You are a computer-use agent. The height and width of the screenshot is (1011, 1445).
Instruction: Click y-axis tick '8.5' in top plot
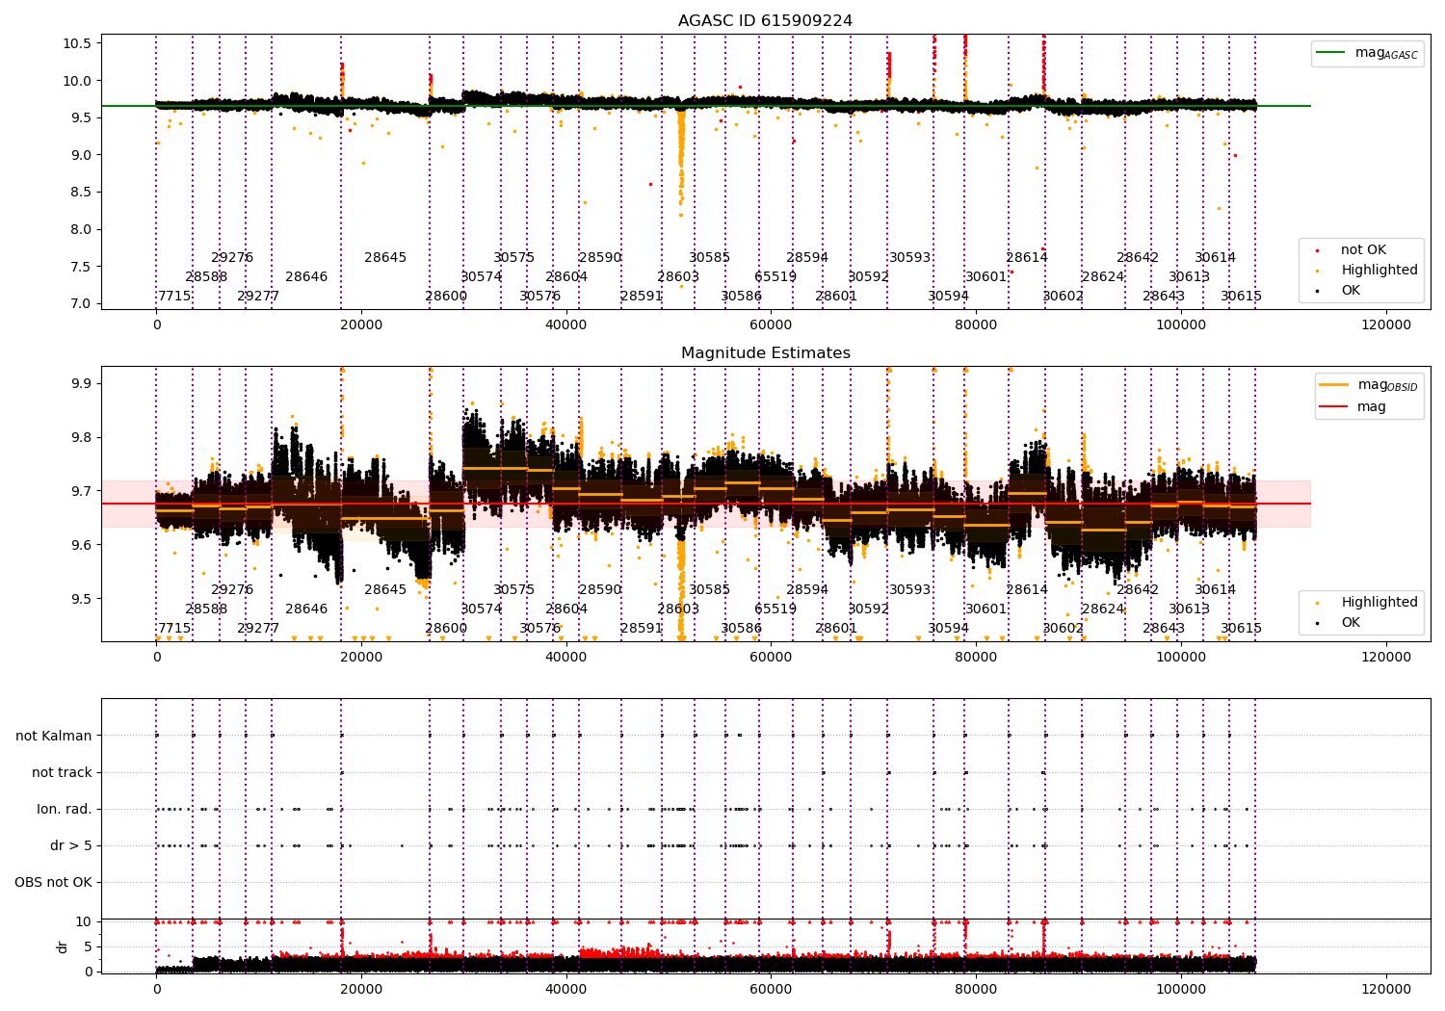[x=82, y=193]
